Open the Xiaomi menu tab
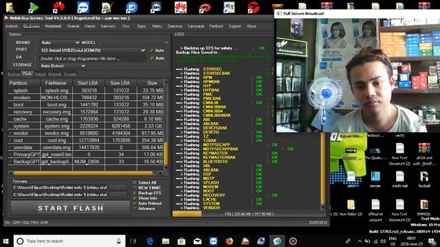This screenshot has height=247, width=440. [90, 26]
